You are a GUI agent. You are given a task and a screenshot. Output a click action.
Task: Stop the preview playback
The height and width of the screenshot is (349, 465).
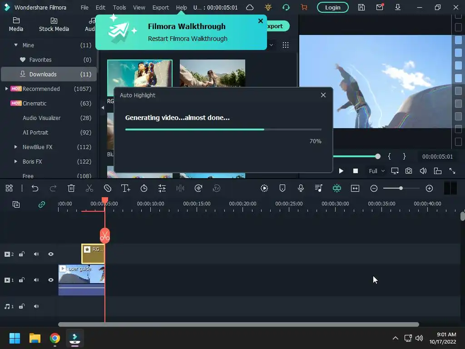356,171
